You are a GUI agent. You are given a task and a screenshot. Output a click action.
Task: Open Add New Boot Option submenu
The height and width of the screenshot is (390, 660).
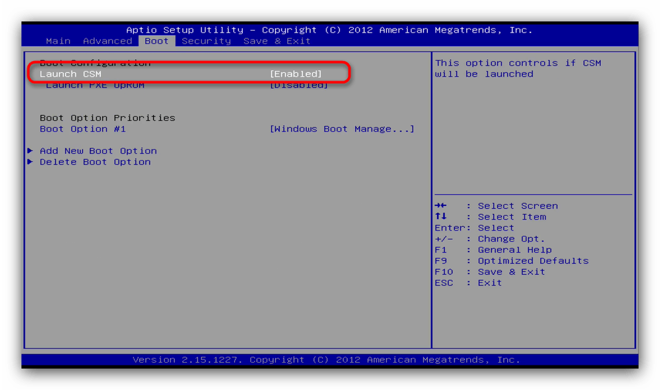(98, 151)
